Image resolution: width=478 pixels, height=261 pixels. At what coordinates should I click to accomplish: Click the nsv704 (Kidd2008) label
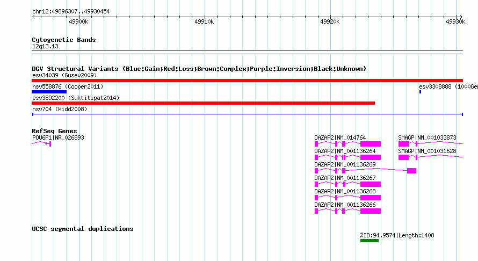60,109
